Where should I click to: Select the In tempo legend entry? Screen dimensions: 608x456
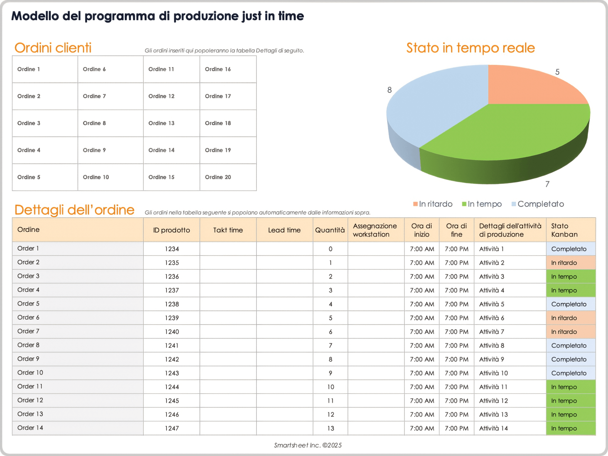tap(482, 204)
